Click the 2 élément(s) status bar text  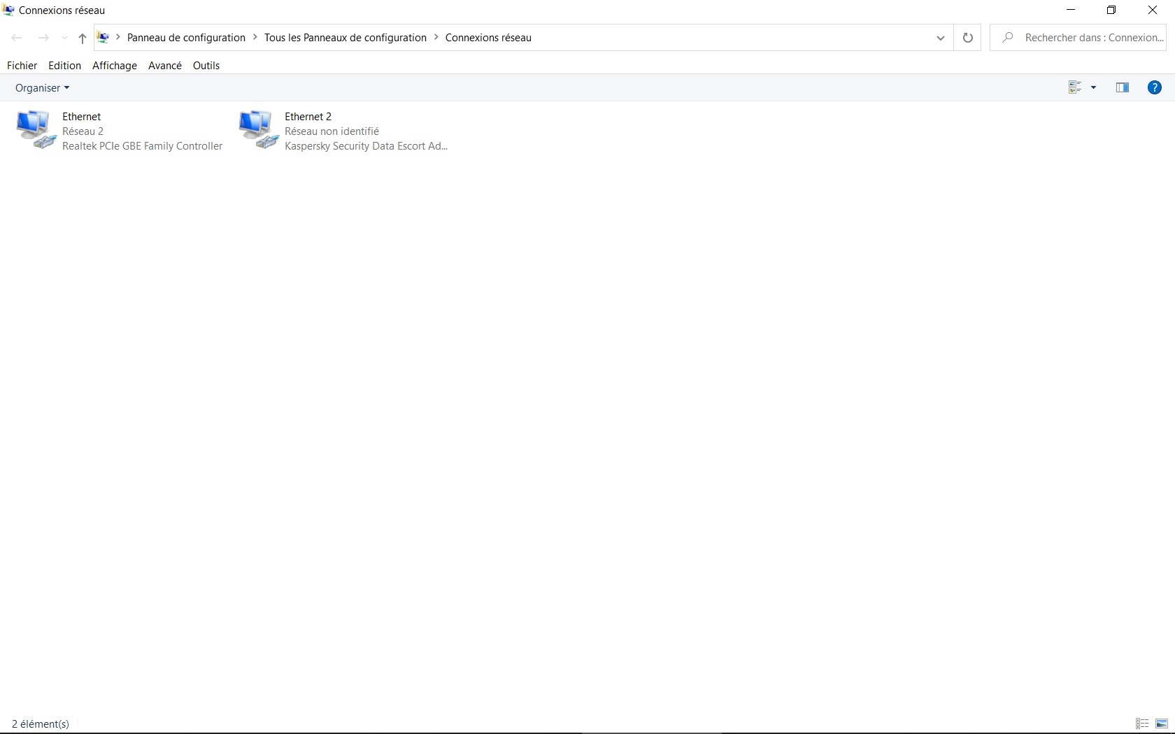[x=41, y=724]
